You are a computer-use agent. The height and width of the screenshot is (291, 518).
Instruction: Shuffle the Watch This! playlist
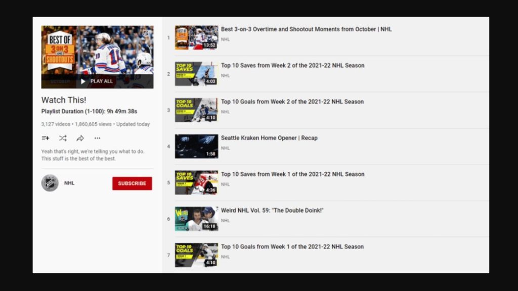[63, 138]
